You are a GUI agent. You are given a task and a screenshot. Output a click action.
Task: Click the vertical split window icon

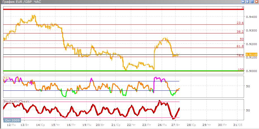tap(243, 2)
